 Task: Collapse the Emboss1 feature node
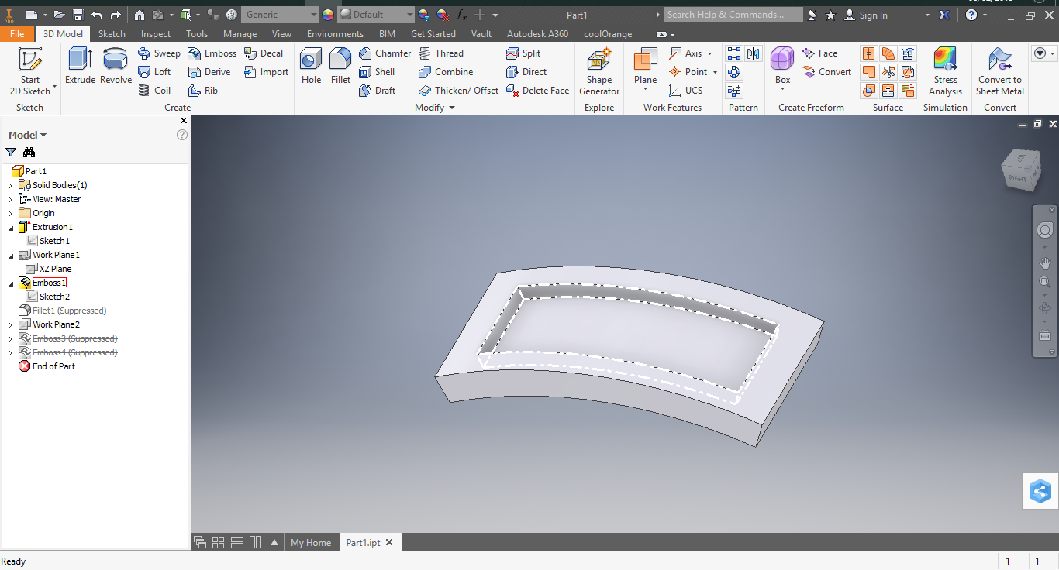(x=10, y=283)
